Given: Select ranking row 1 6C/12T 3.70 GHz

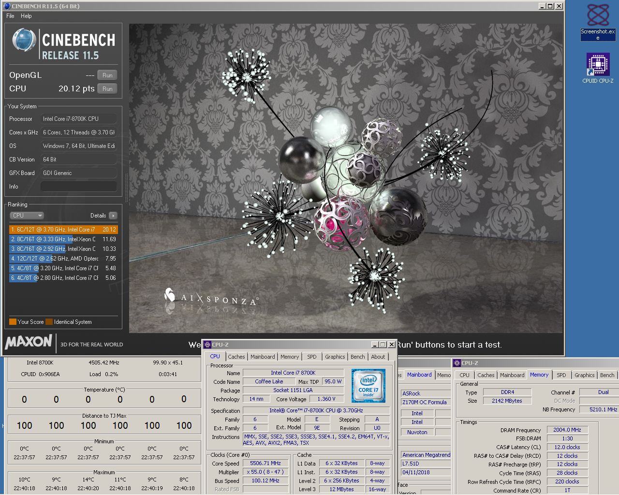Looking at the screenshot, I should point(63,230).
